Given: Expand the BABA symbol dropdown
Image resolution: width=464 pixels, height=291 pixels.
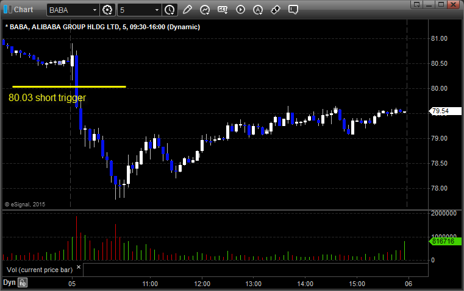Looking at the screenshot, I should pos(94,10).
